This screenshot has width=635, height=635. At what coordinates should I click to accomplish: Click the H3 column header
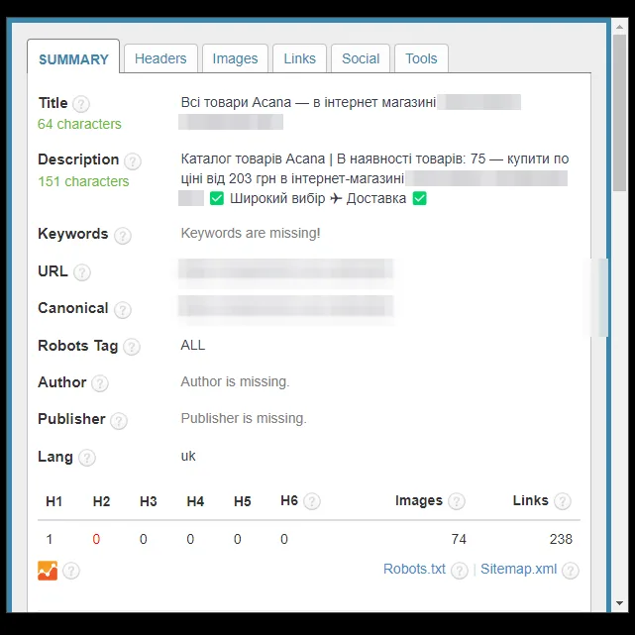pos(149,501)
